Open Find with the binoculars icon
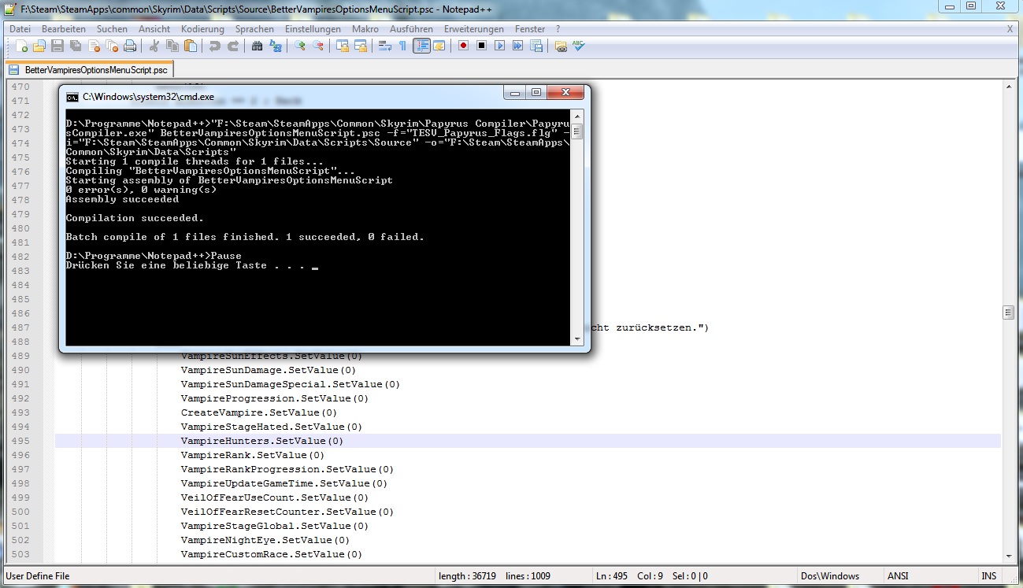 pos(257,46)
